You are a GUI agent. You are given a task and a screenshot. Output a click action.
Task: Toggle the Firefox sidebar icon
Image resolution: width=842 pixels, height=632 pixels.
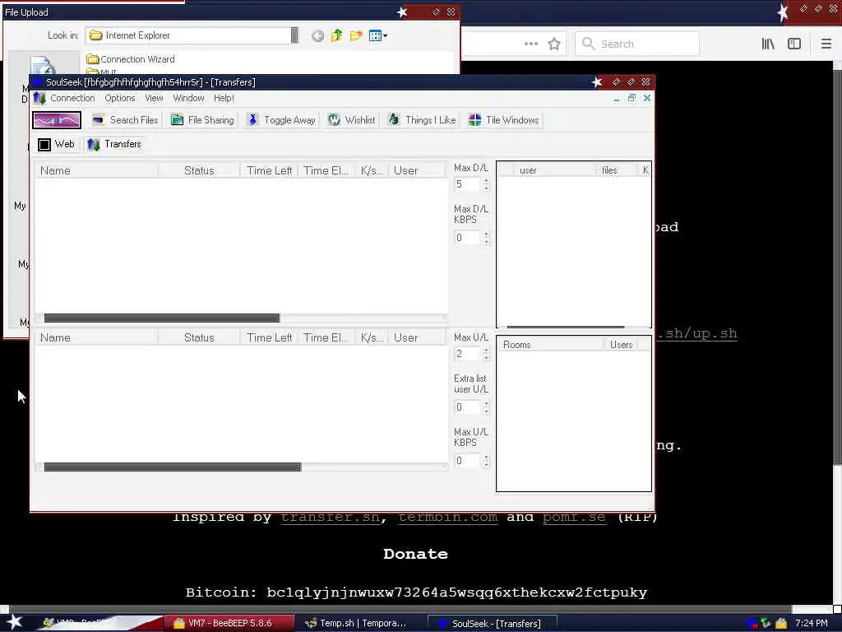coord(794,44)
